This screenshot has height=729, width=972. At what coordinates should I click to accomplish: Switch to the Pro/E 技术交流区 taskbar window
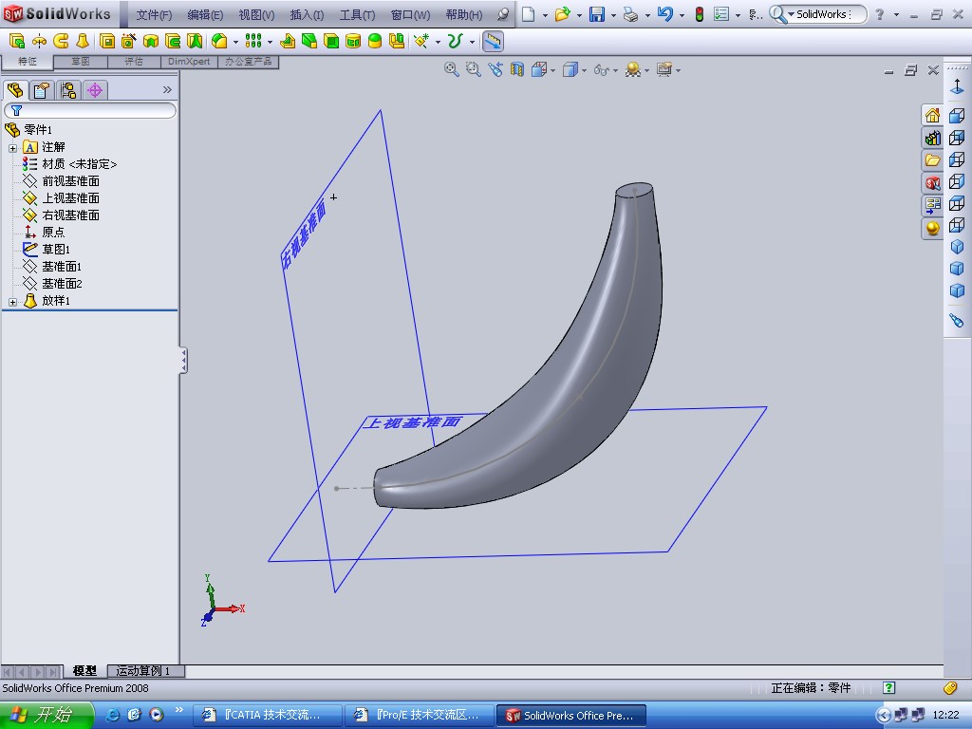point(419,716)
